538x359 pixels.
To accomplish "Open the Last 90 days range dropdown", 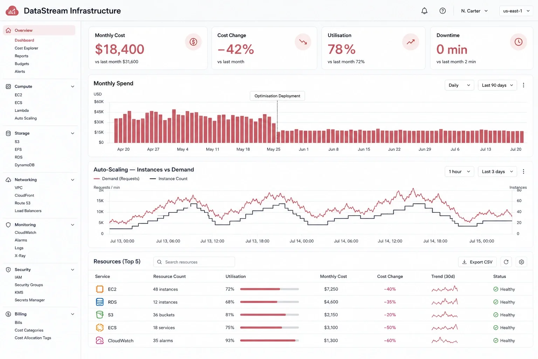I will tap(497, 85).
